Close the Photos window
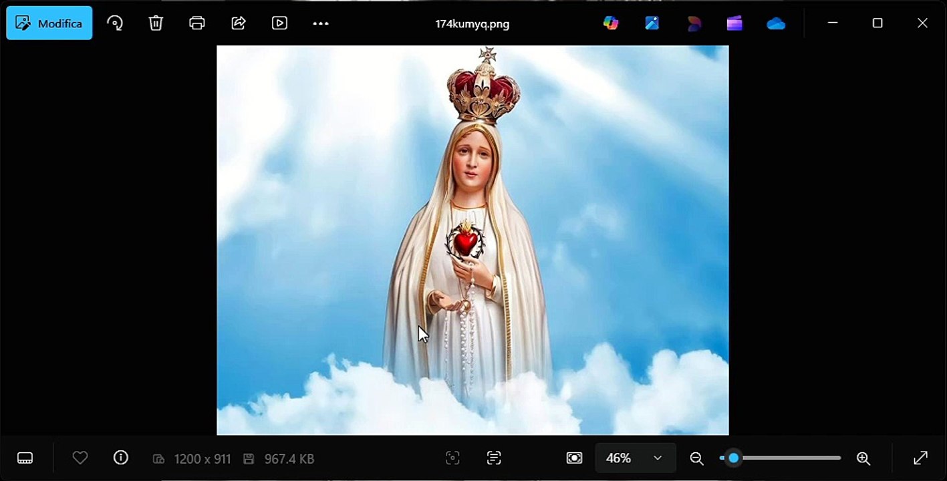 click(922, 23)
